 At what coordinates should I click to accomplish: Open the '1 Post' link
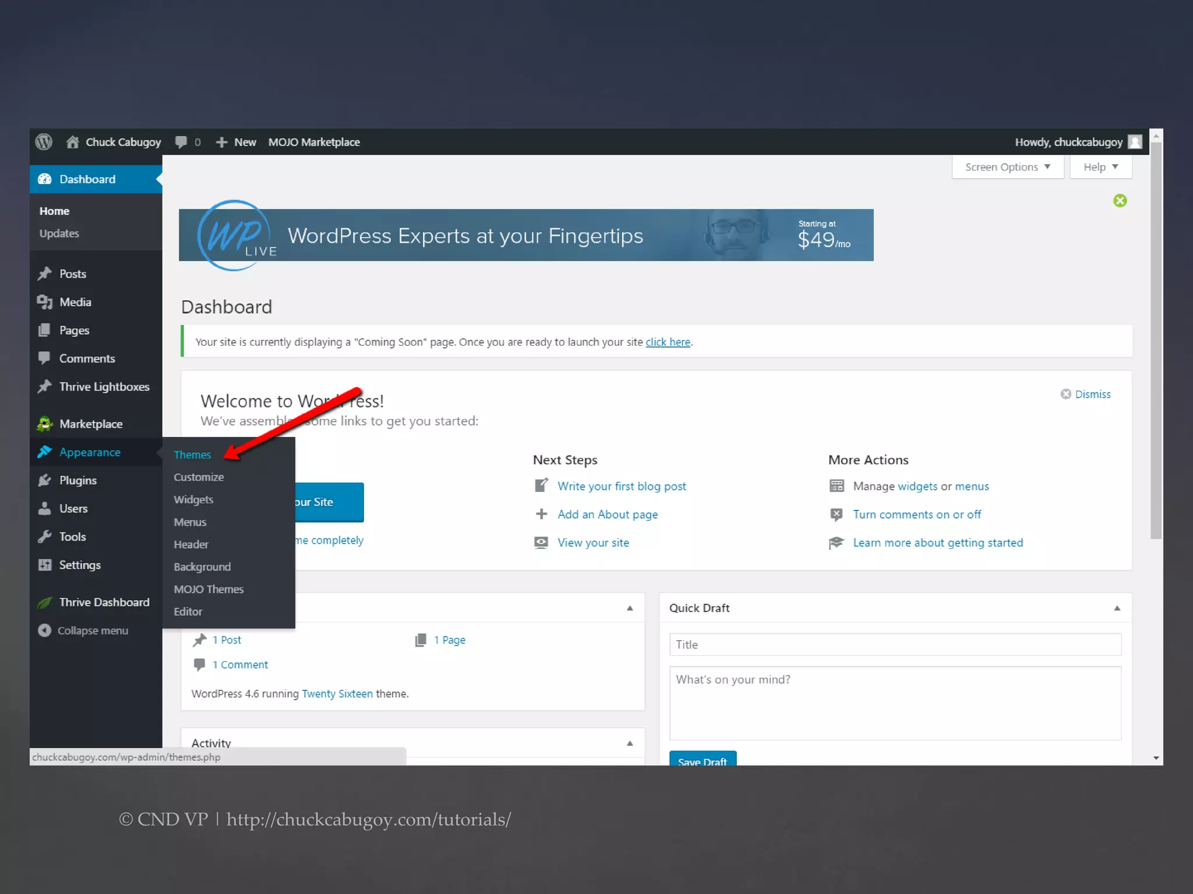227,640
